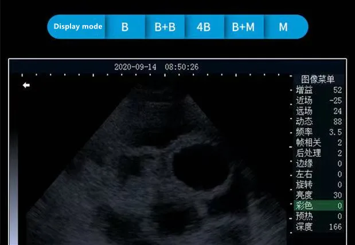Select the highlighted 彩色 color item
This screenshot has height=245, width=355.
point(318,206)
